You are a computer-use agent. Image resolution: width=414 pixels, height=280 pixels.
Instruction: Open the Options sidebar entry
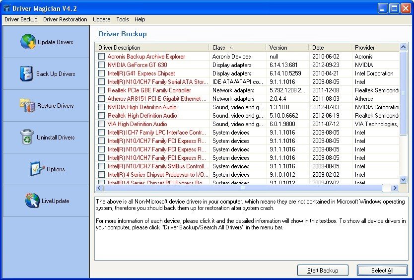coord(46,169)
